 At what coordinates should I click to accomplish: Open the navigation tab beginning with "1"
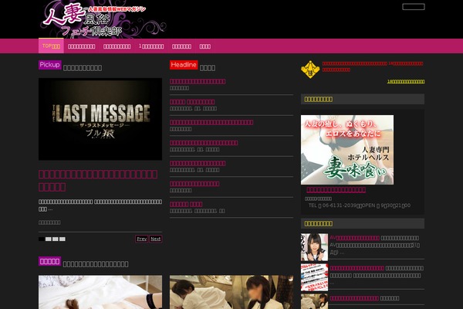tap(151, 46)
